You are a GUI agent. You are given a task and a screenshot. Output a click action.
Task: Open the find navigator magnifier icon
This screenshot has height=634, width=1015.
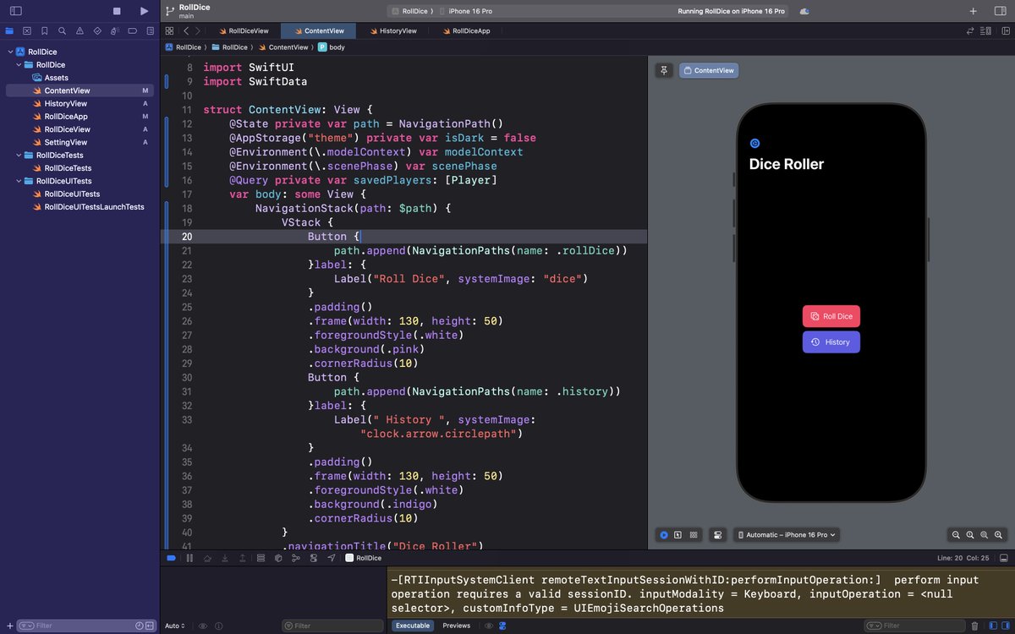pyautogui.click(x=62, y=30)
